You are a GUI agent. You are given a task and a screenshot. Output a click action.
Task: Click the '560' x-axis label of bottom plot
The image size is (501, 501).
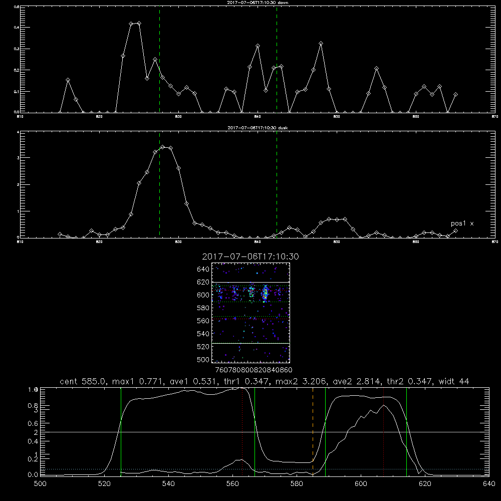(232, 484)
